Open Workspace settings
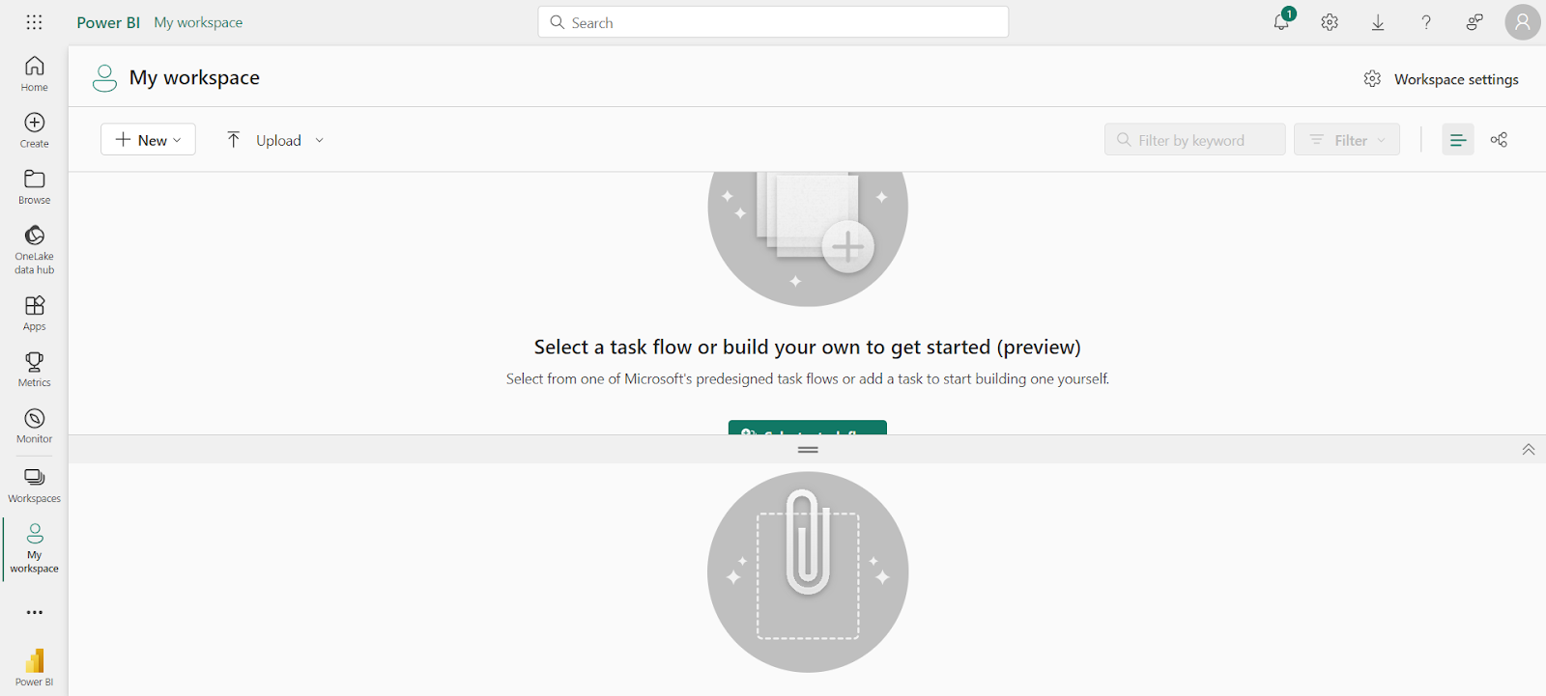This screenshot has width=1546, height=696. tap(1441, 79)
